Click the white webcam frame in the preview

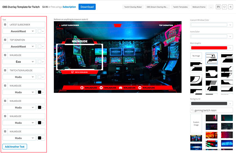click(x=80, y=57)
